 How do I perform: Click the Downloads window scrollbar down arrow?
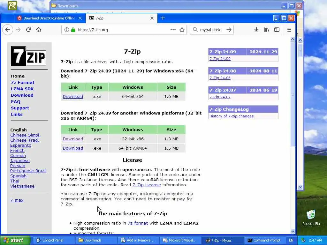click(300, 187)
